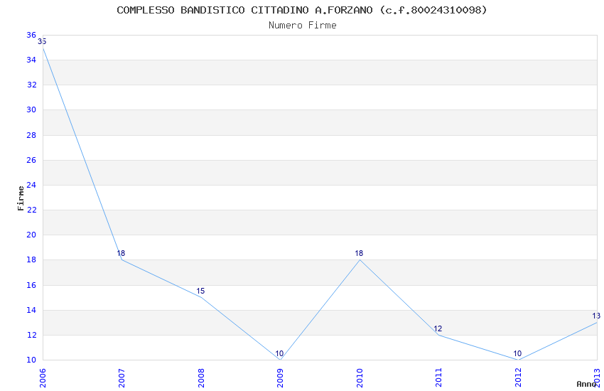Click the 2008 year label on x-axis
This screenshot has height=391, width=604.
[x=201, y=378]
